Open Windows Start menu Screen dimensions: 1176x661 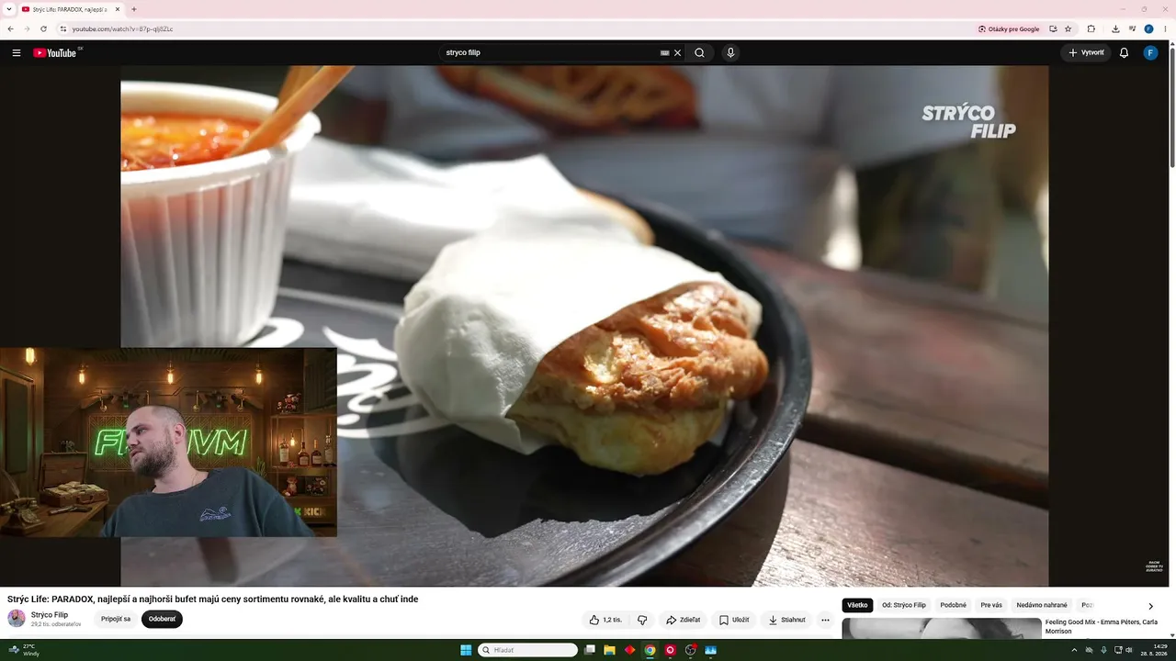(466, 650)
